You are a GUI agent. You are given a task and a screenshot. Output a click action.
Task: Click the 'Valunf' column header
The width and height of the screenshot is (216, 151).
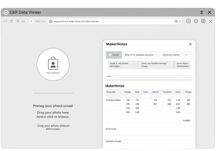point(155,92)
